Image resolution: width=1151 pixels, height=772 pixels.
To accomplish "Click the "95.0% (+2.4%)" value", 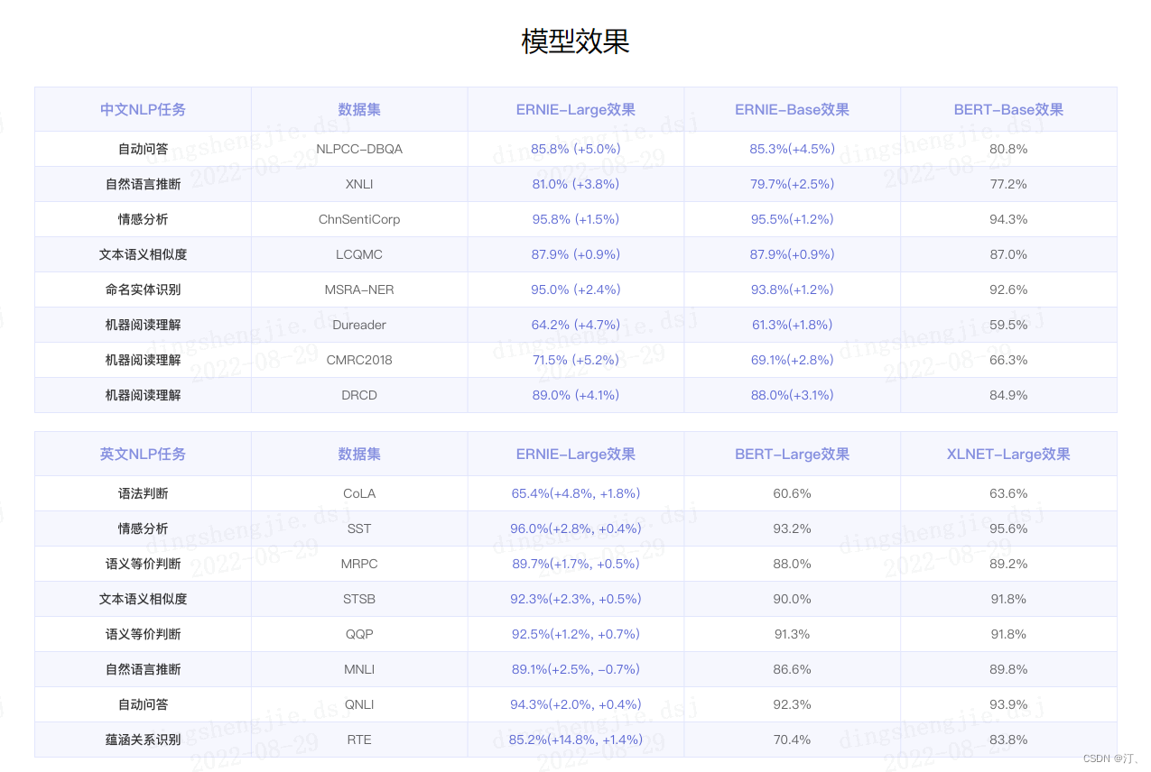I will pos(576,289).
